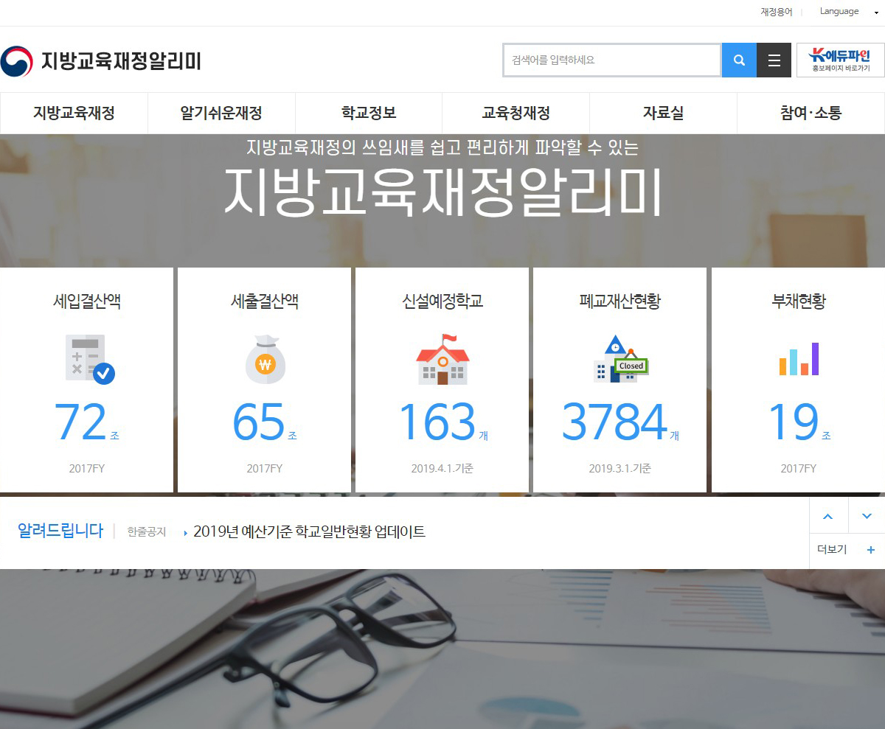Show next notice with down chevron
This screenshot has width=885, height=729.
coord(867,516)
